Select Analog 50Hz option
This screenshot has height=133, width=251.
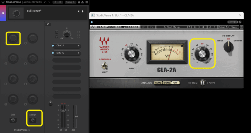158,83
